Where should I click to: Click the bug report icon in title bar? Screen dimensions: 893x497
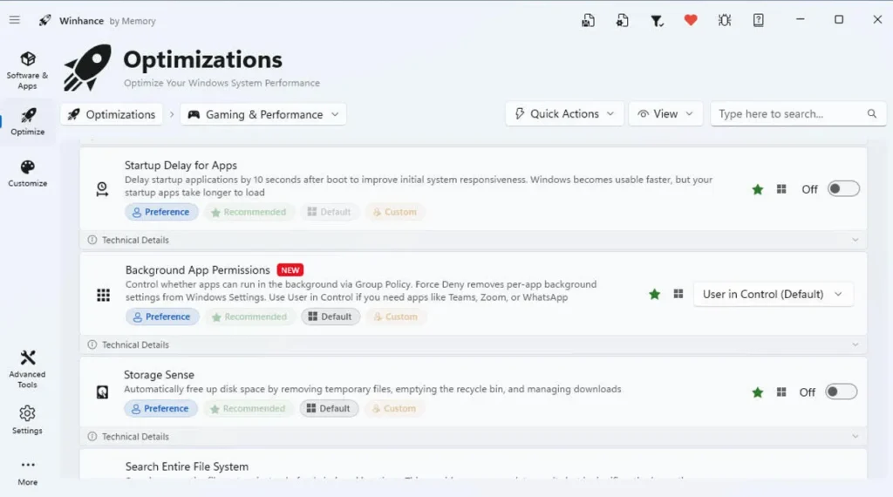725,20
